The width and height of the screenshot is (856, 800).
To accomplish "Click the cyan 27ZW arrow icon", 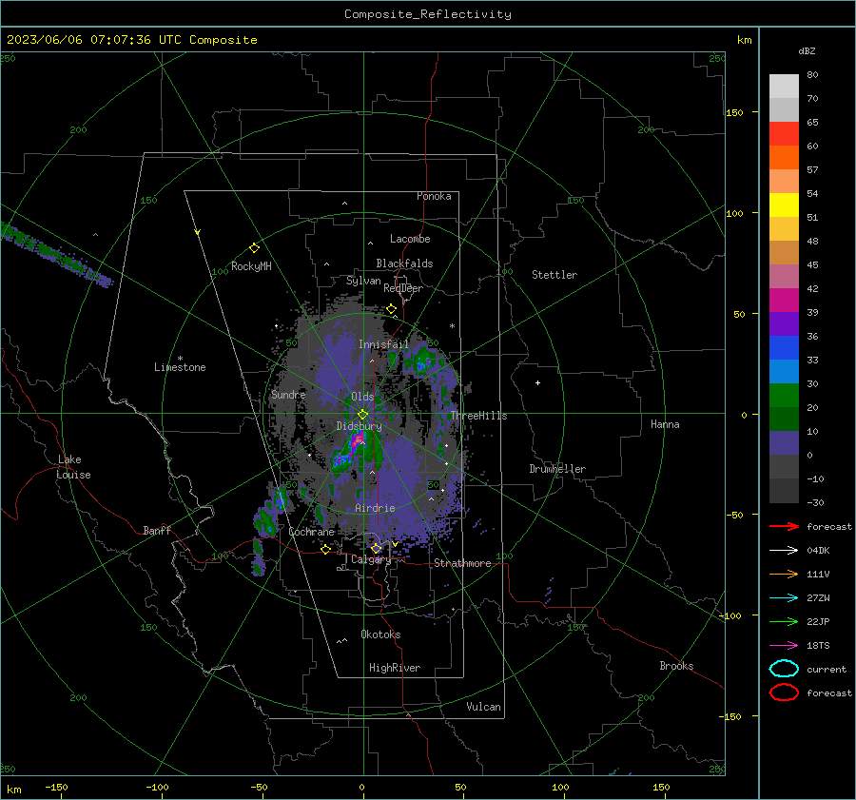I will pyautogui.click(x=784, y=598).
